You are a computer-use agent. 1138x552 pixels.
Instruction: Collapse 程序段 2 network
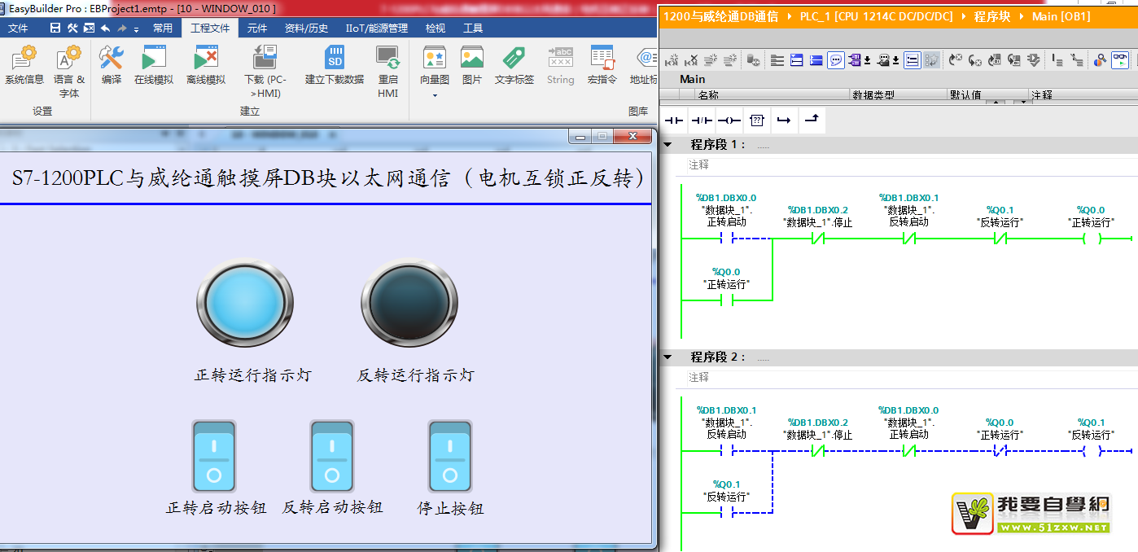(x=668, y=357)
